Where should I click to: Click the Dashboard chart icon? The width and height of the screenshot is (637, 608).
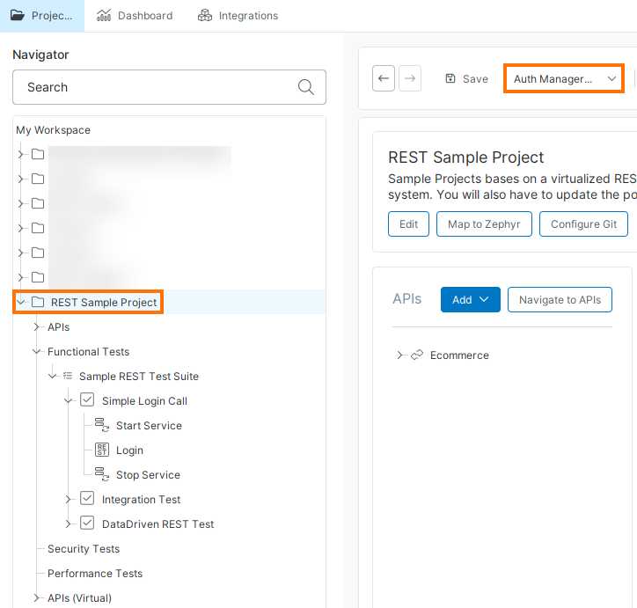[104, 16]
